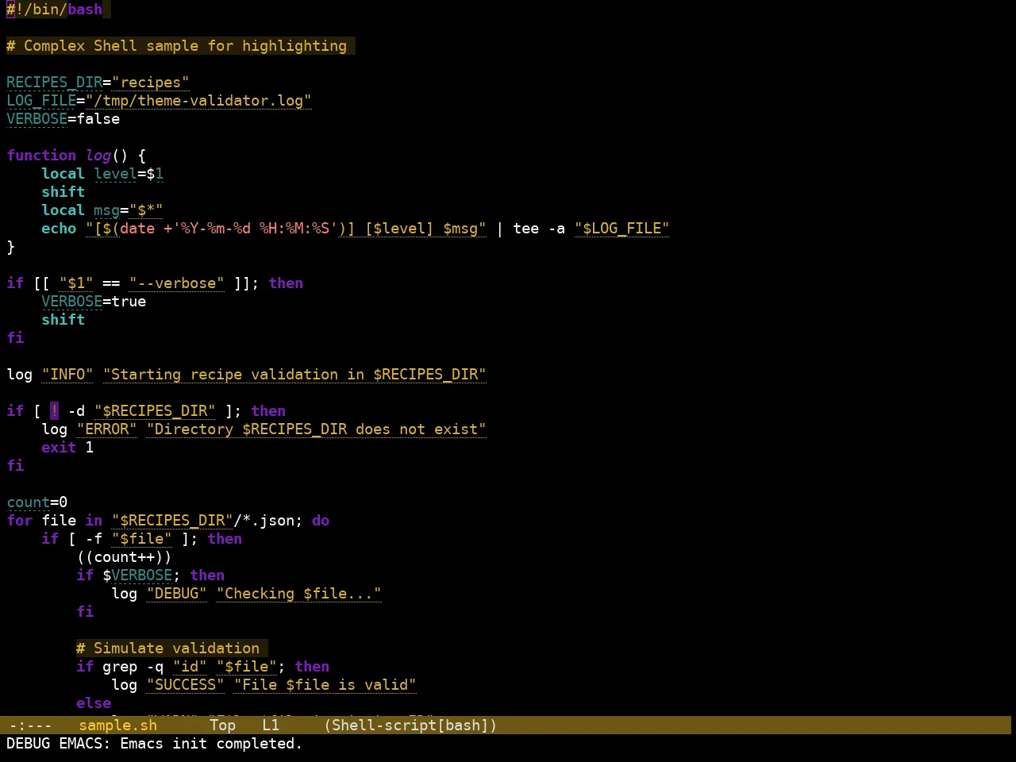Click the (Shell-script[bash]) mode indicator
This screenshot has height=762, width=1016.
pyautogui.click(x=410, y=725)
